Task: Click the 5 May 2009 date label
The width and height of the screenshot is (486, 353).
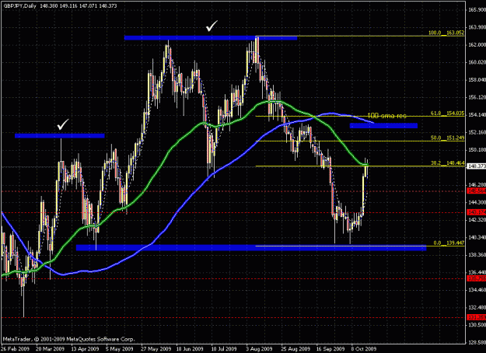Action: (119, 349)
